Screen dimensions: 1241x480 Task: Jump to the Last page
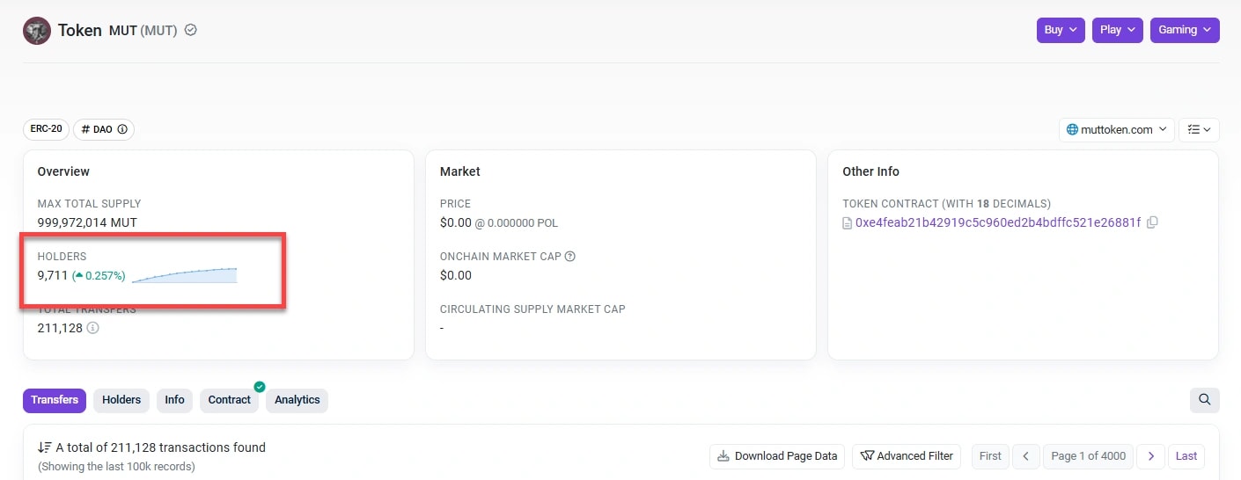pos(1186,456)
